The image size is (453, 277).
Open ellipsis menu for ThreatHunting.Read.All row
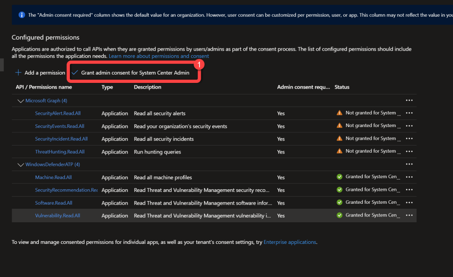[x=409, y=151]
